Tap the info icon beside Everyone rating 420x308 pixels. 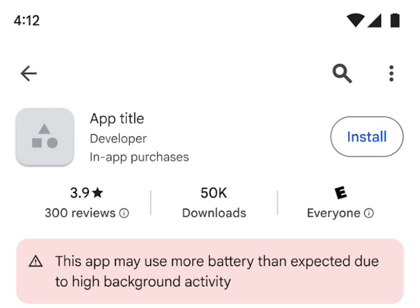coord(369,213)
